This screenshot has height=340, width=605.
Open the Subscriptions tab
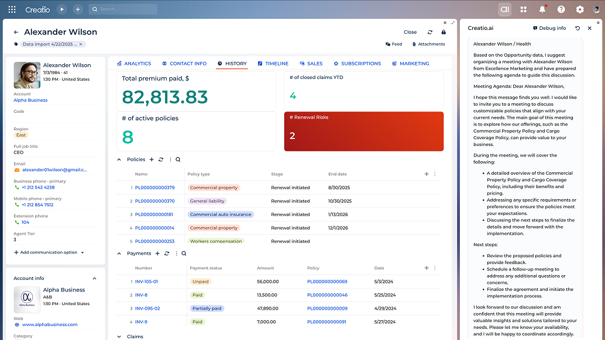[357, 64]
